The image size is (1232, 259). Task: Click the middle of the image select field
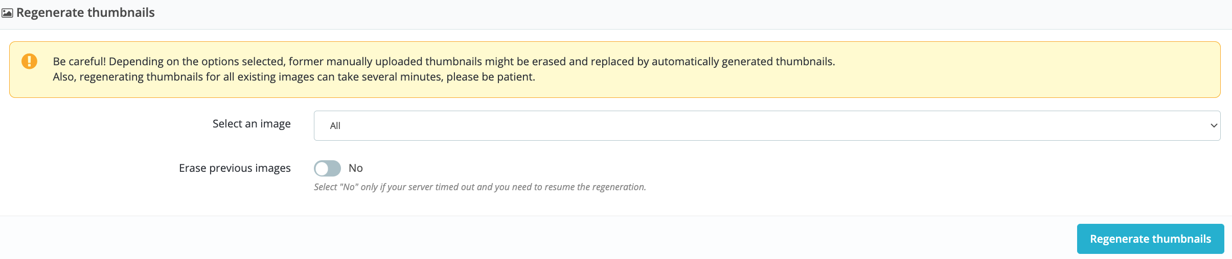pyautogui.click(x=767, y=125)
